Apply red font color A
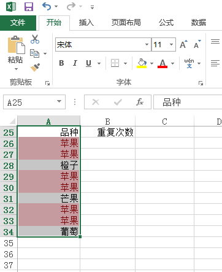The width and height of the screenshot is (222, 272). pyautogui.click(x=163, y=63)
